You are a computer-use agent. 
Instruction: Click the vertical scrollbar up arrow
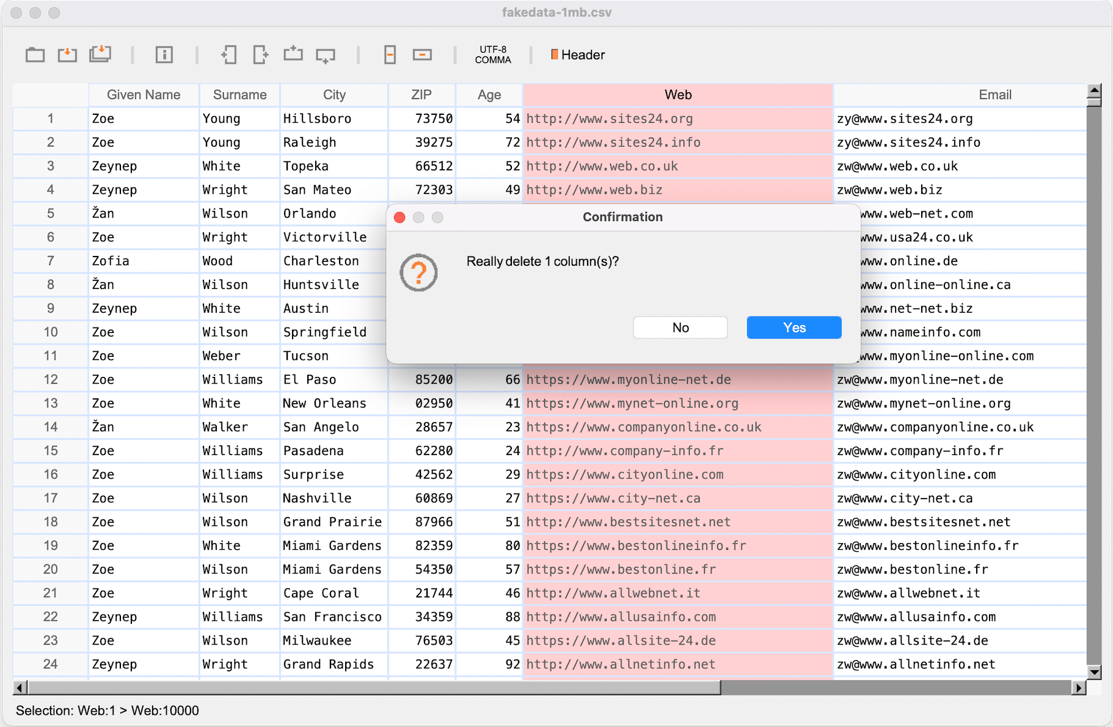(1094, 90)
